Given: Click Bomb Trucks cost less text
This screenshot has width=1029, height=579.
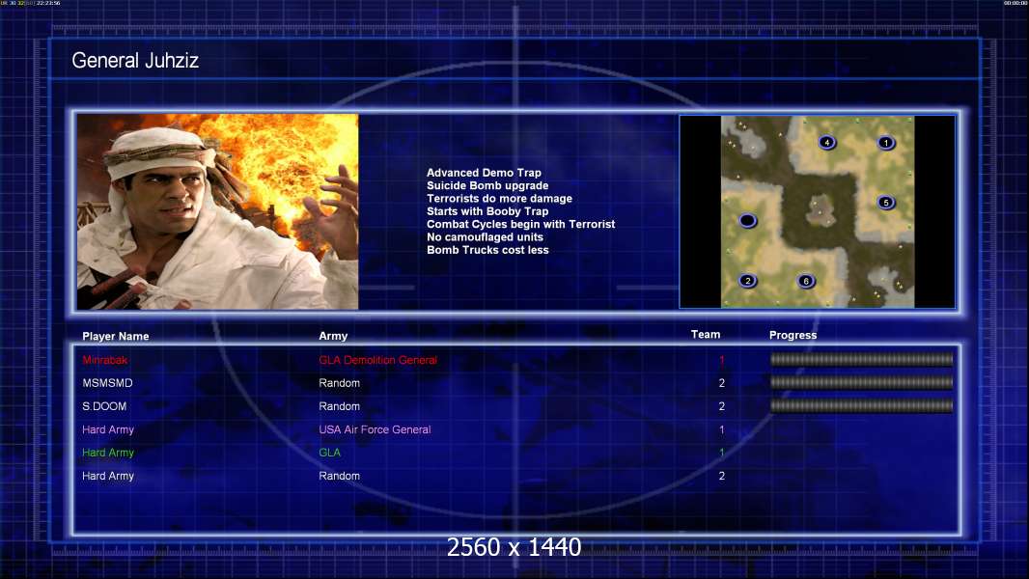Looking at the screenshot, I should [x=487, y=250].
